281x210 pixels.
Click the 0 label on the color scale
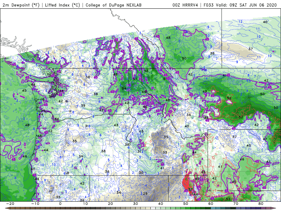pos(60,204)
